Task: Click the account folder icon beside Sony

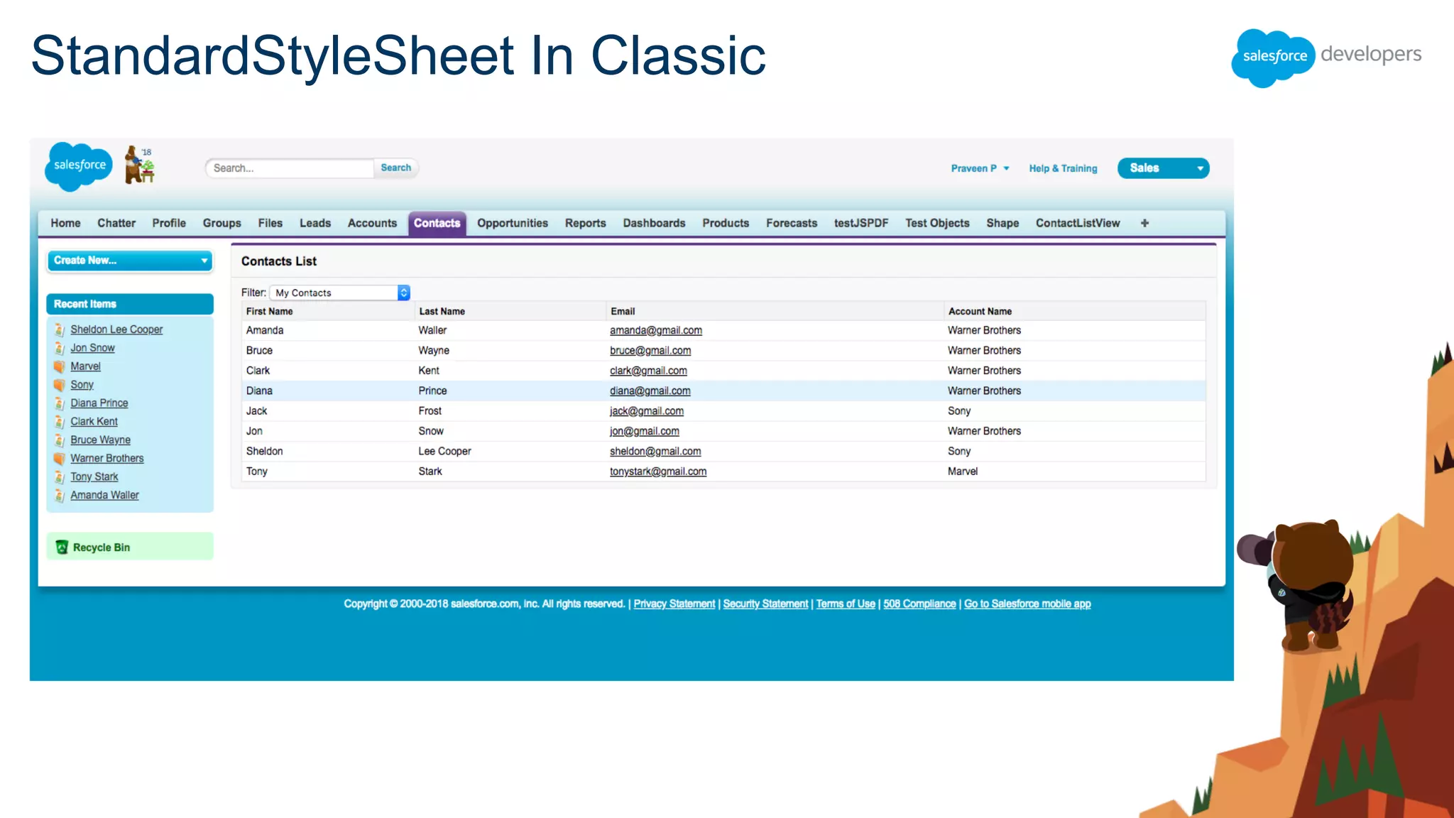Action: coord(60,385)
